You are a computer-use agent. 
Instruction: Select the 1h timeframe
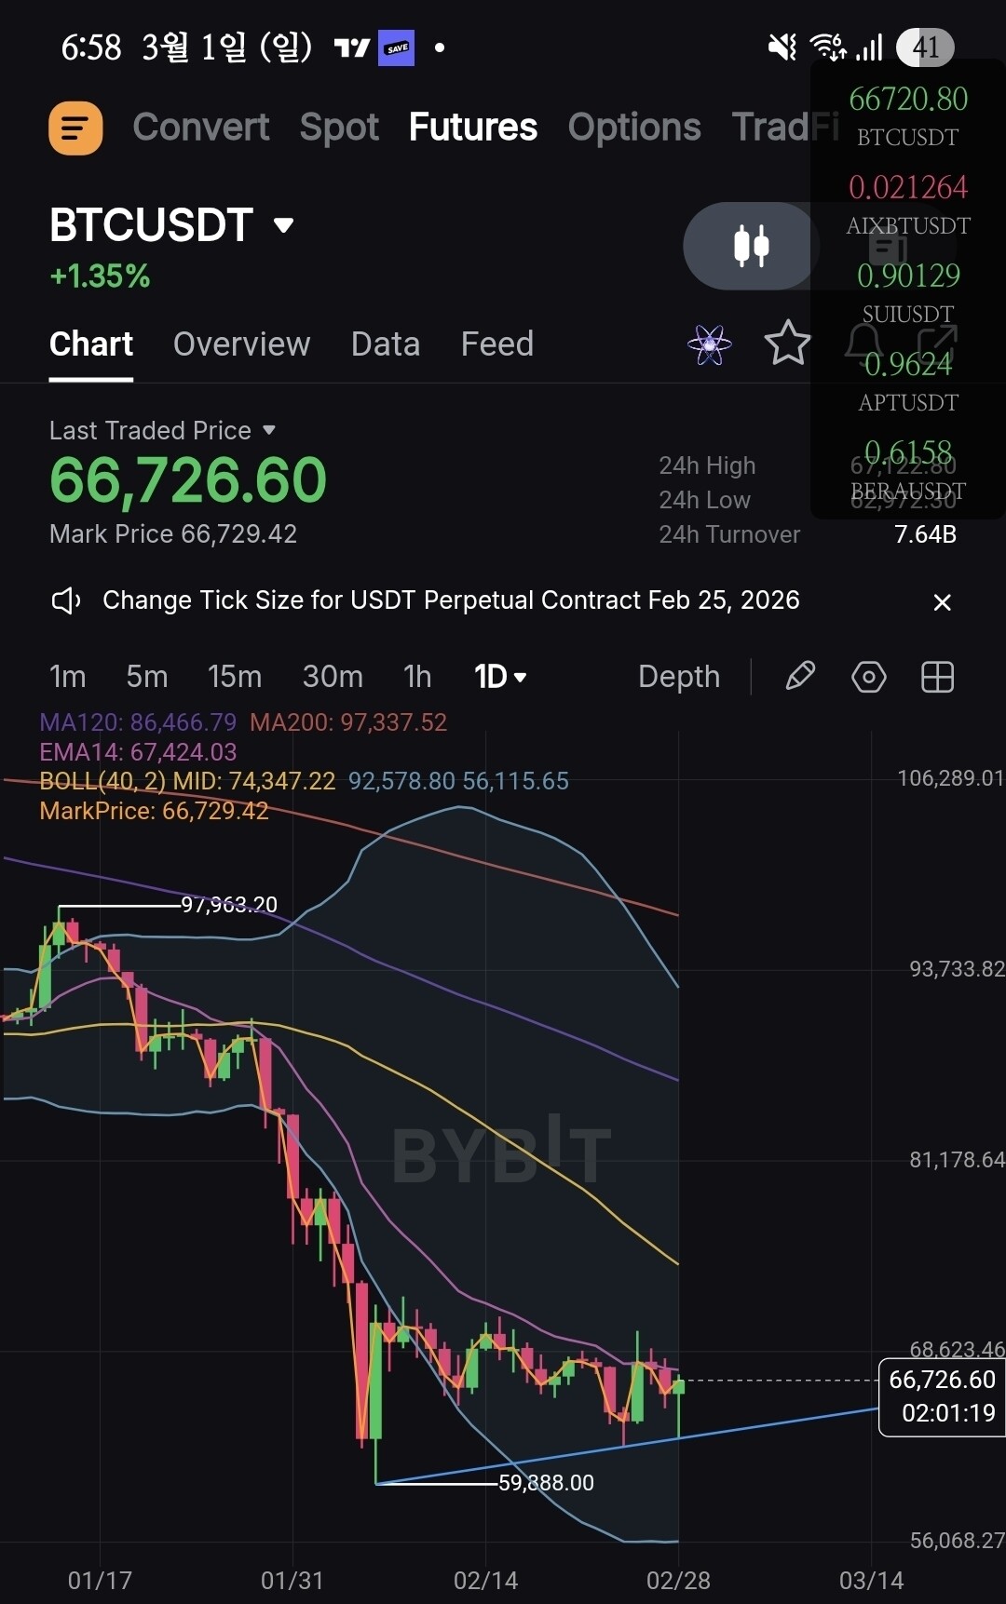417,677
